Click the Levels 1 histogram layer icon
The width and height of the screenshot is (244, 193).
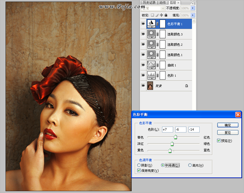(152, 75)
